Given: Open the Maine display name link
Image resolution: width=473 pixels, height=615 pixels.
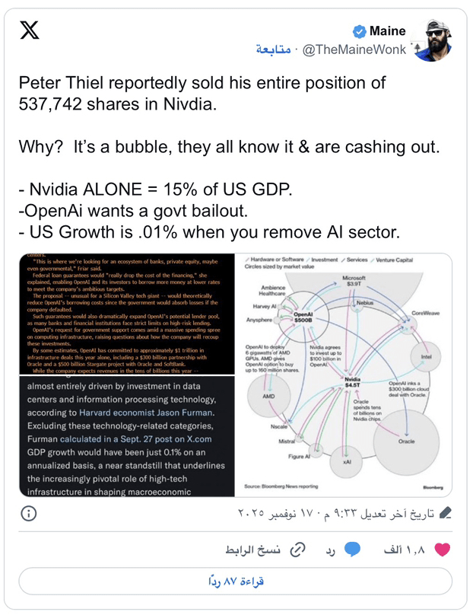Looking at the screenshot, I should click(388, 31).
